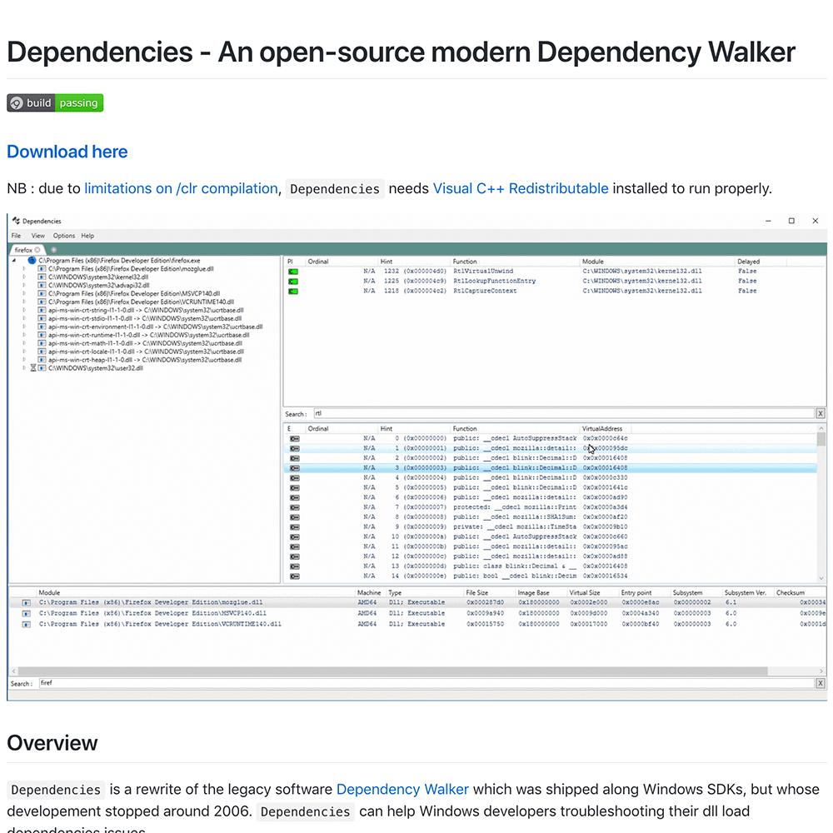Viewport: 833px width, 833px height.
Task: Sort module list by File Size header
Action: click(x=477, y=593)
